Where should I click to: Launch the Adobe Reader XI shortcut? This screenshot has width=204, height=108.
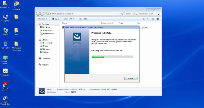[5, 87]
